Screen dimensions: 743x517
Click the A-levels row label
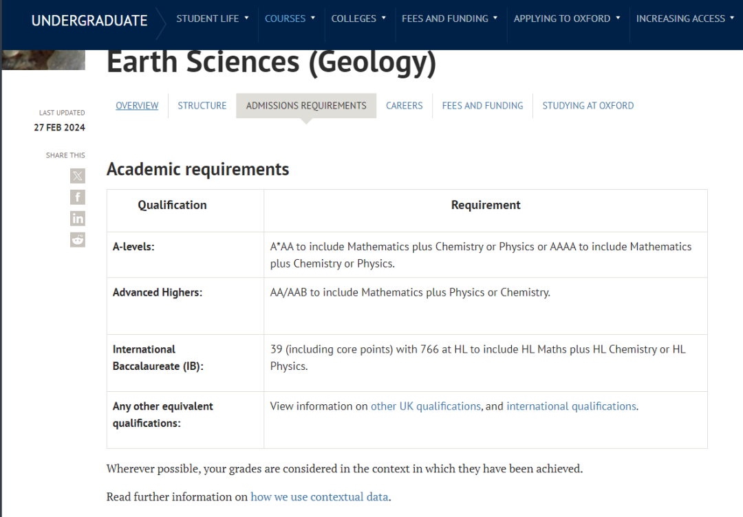pyautogui.click(x=133, y=247)
